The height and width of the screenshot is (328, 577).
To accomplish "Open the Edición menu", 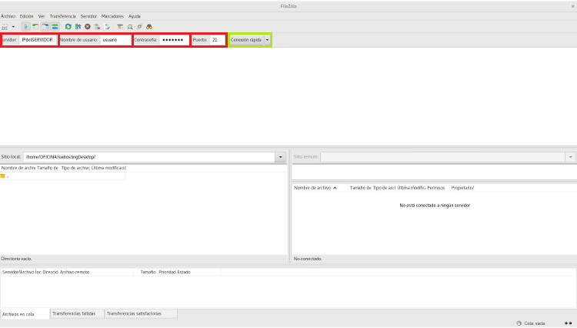I will 26,16.
